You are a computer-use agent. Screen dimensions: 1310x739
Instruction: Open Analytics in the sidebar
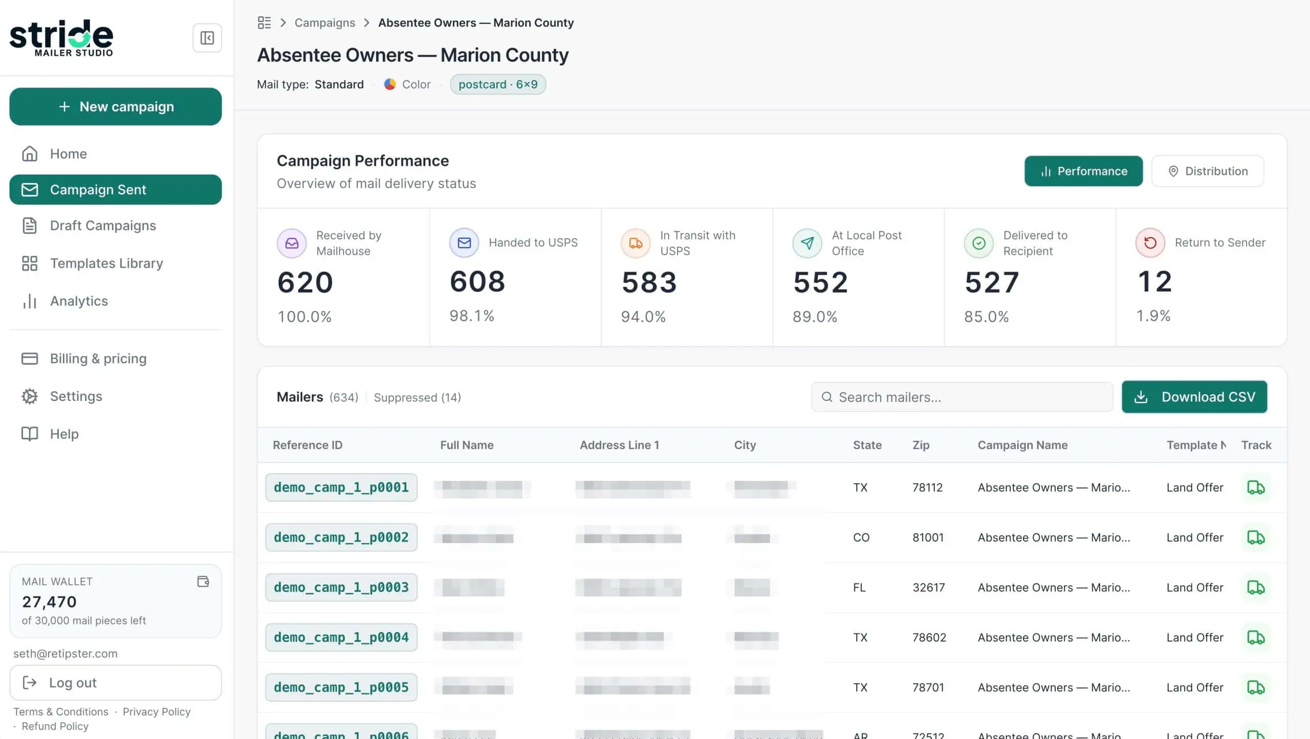pos(116,301)
